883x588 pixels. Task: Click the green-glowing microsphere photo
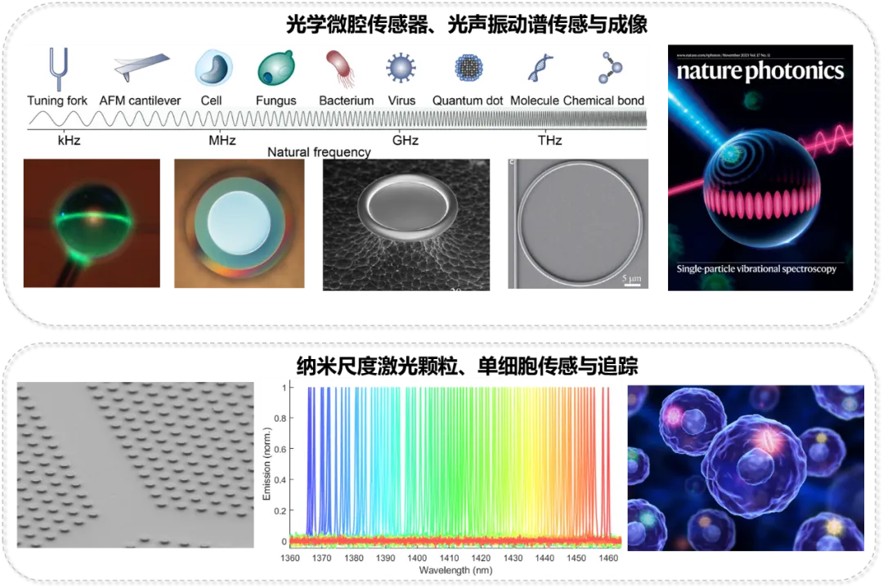80,223
